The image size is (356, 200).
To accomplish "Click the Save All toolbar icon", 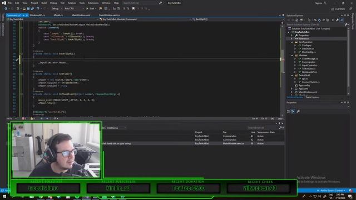I will point(32,9).
